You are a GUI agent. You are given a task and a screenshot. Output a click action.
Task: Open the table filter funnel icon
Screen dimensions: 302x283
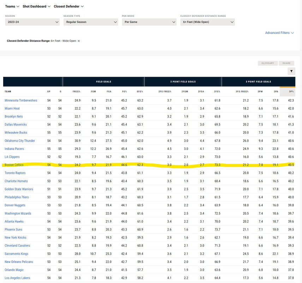[291, 71]
